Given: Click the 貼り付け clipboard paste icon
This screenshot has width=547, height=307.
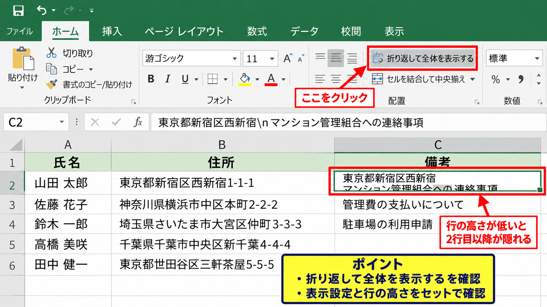Looking at the screenshot, I should coord(23,58).
